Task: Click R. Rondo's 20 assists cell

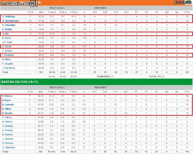Action: click(x=126, y=113)
